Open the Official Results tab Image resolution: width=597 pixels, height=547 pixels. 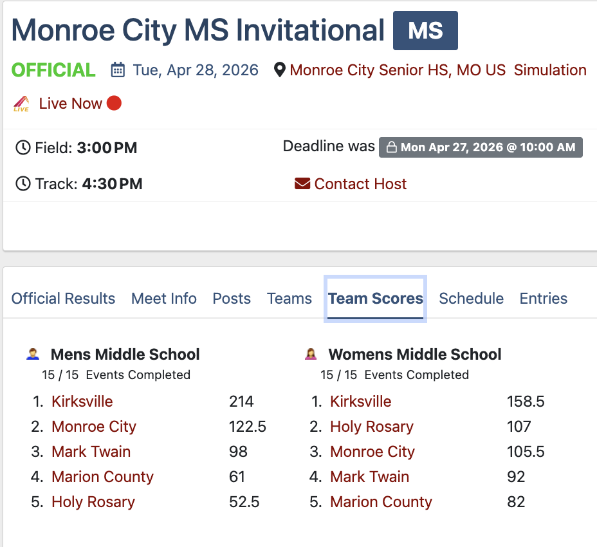pyautogui.click(x=63, y=299)
